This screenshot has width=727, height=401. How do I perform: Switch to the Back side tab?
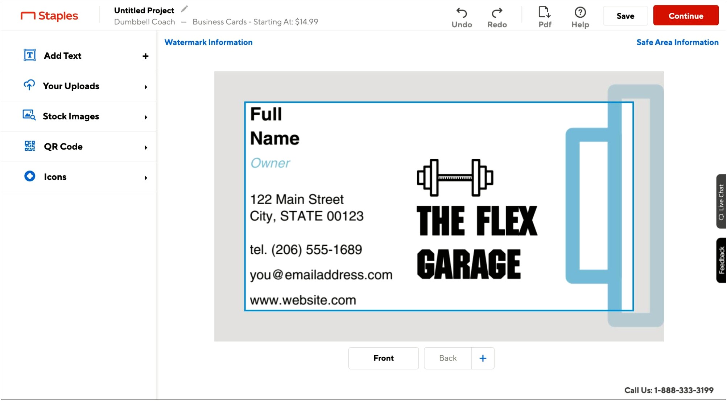[446, 358]
